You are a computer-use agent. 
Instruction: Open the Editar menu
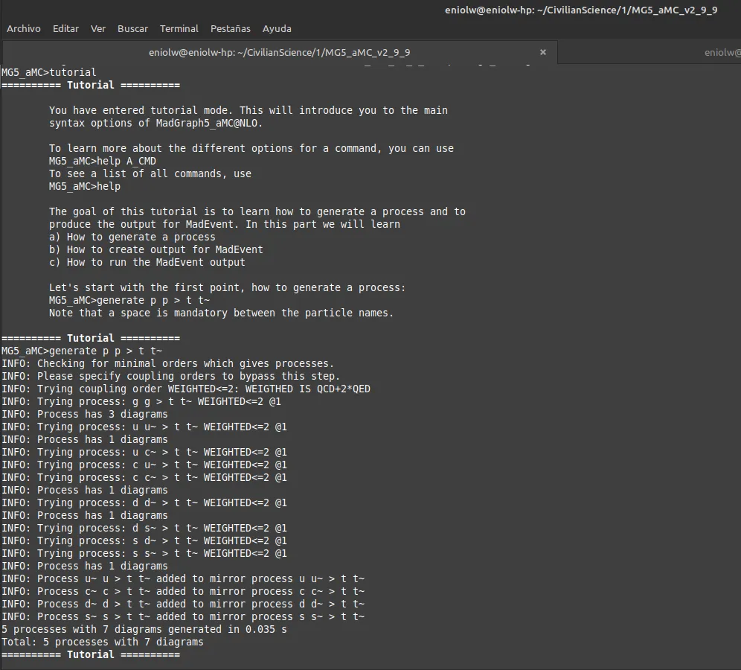coord(65,28)
